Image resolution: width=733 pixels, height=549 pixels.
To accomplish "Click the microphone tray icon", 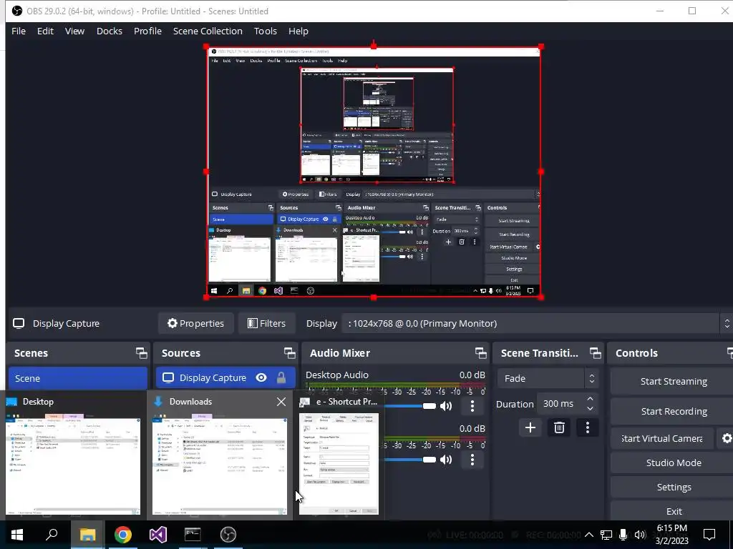I will tap(623, 535).
